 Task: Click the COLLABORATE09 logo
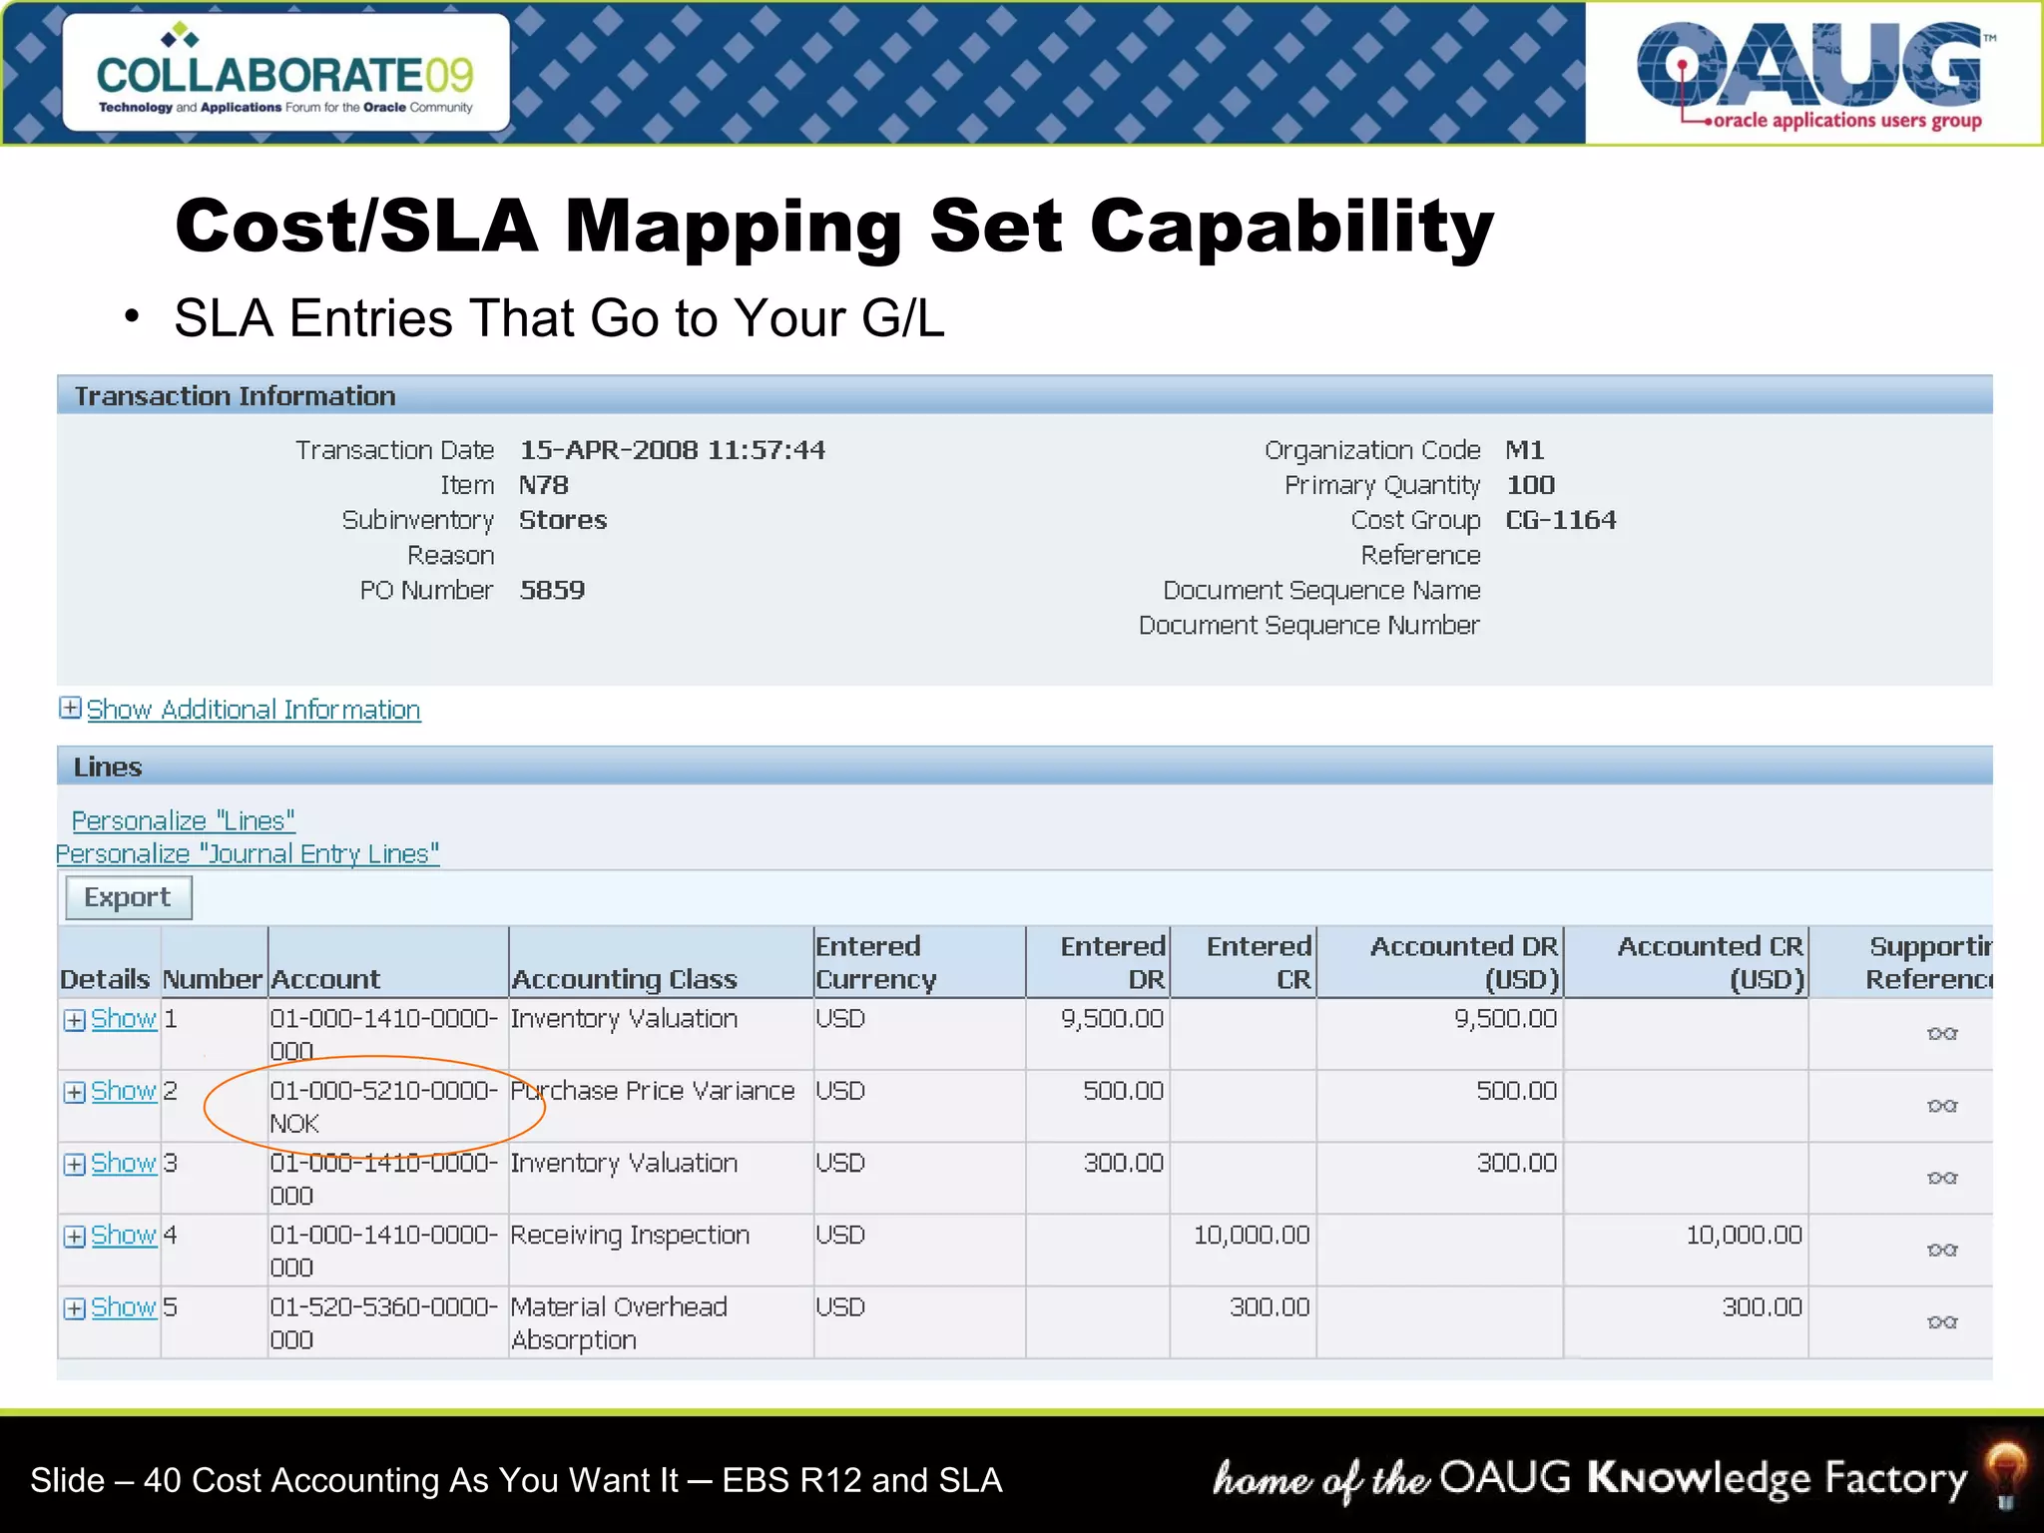tap(286, 72)
